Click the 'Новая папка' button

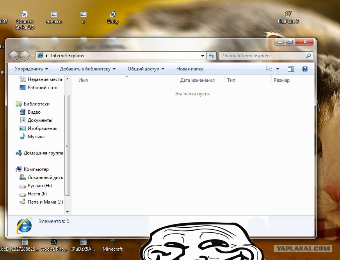[x=190, y=69]
